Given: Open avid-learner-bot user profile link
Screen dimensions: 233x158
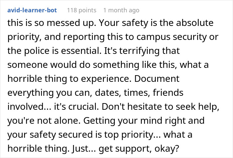Looking at the screenshot, I should pyautogui.click(x=32, y=10).
